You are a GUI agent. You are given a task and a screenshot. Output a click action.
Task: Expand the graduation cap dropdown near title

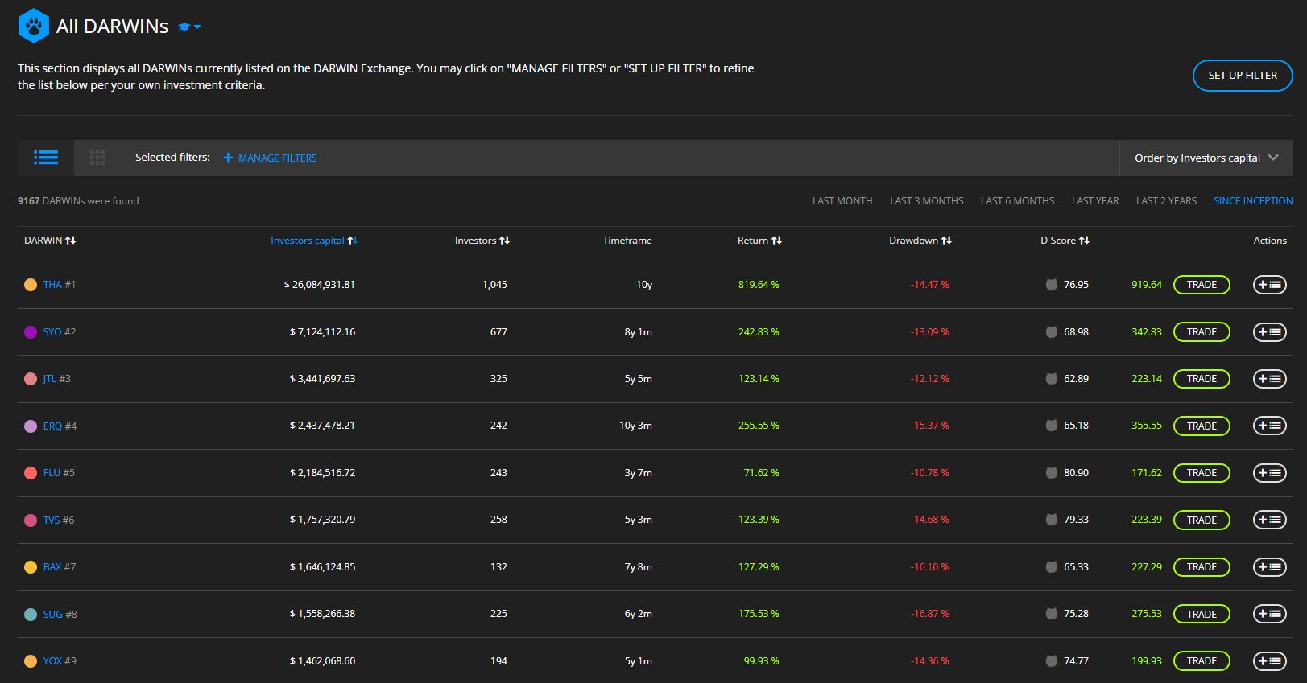click(189, 27)
